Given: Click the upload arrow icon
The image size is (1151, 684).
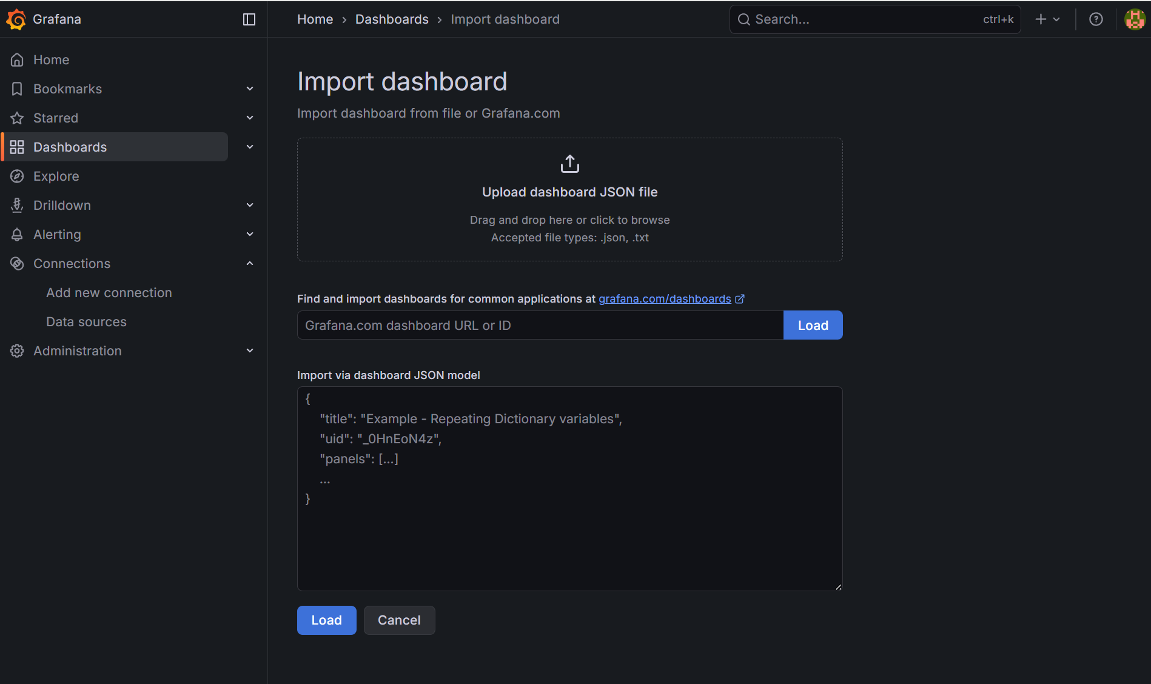Looking at the screenshot, I should (570, 164).
